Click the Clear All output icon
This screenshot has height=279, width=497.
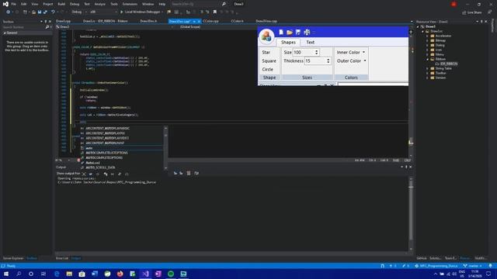[189, 173]
